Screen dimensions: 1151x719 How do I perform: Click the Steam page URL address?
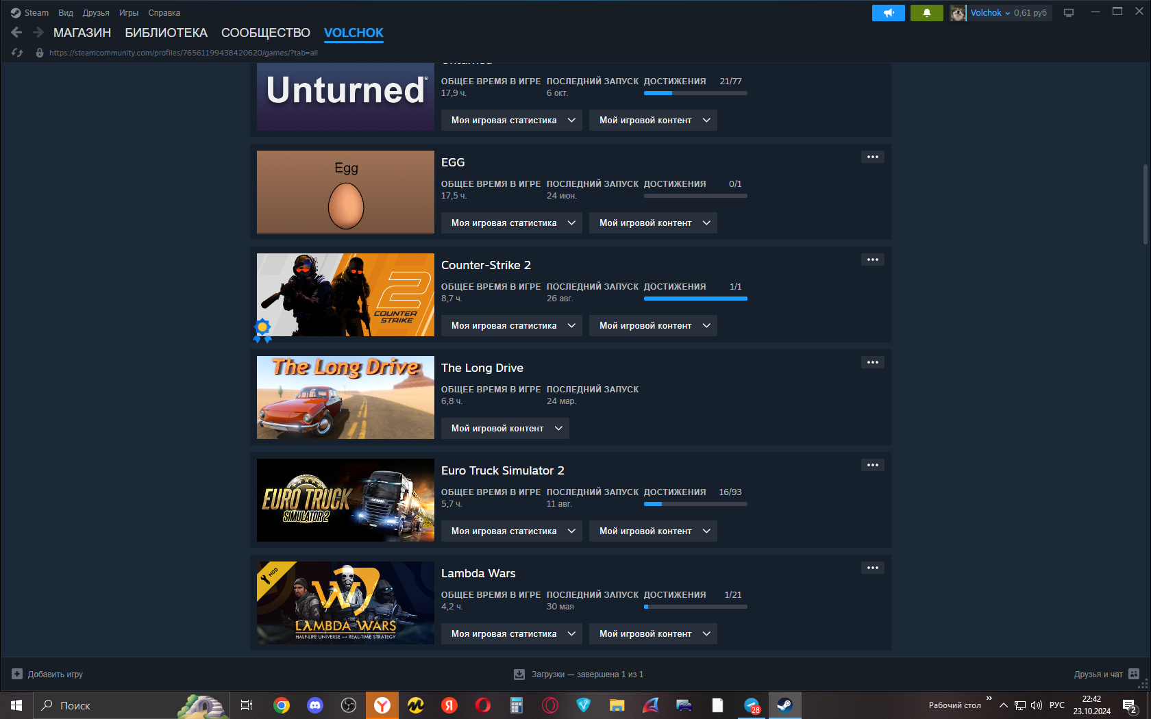click(x=184, y=53)
